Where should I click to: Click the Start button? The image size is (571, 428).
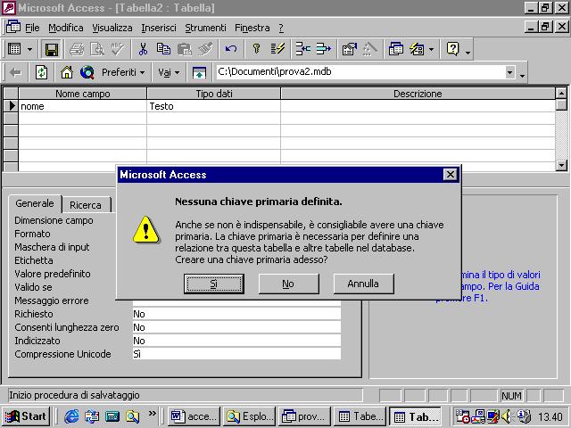pyautogui.click(x=26, y=416)
